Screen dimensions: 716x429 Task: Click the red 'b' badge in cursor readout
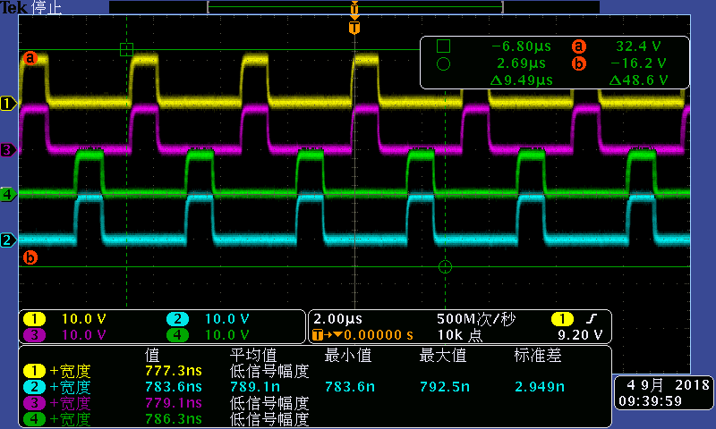[x=578, y=63]
